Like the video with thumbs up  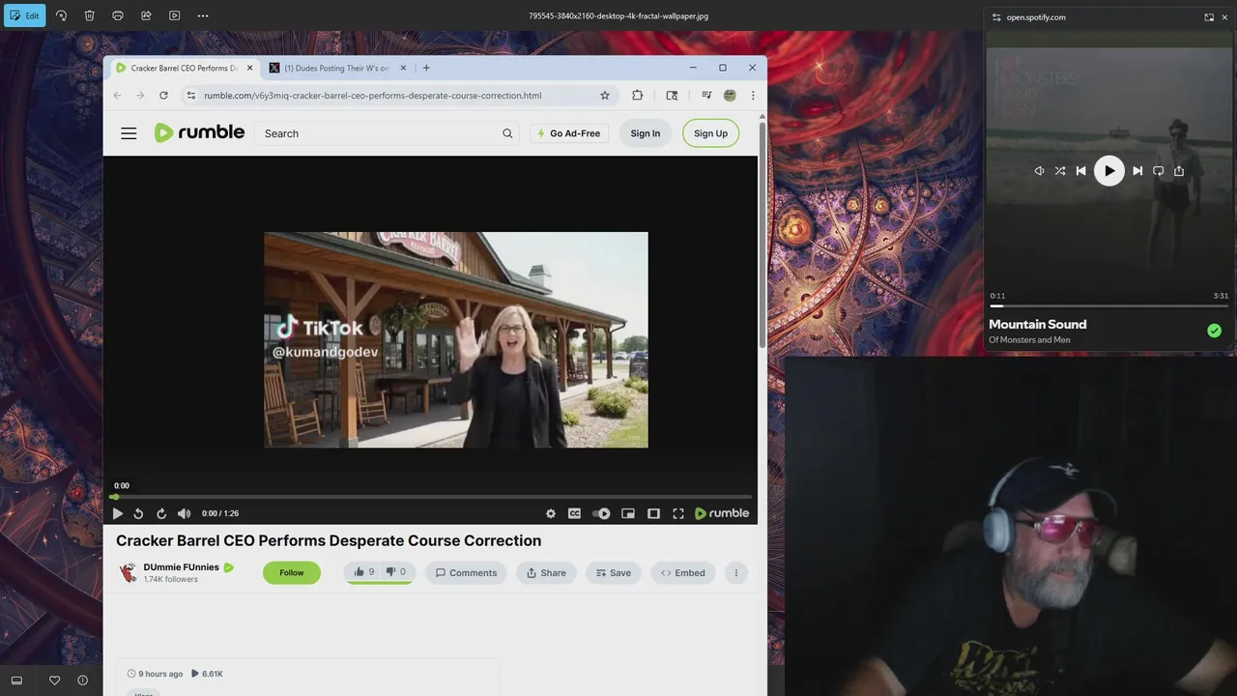point(363,572)
